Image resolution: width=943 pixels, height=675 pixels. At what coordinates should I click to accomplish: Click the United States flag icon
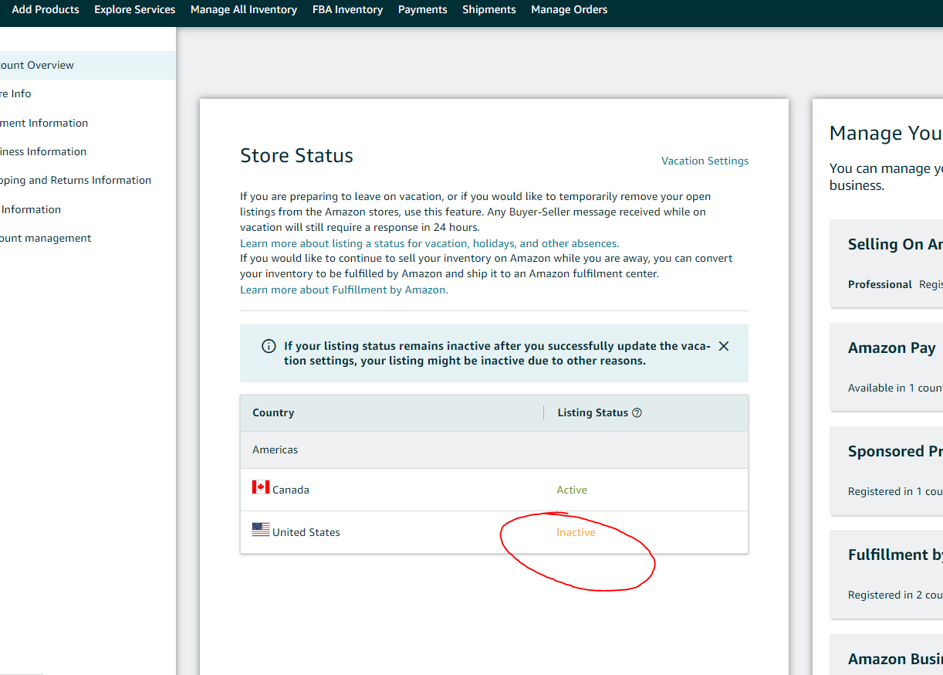pyautogui.click(x=261, y=530)
